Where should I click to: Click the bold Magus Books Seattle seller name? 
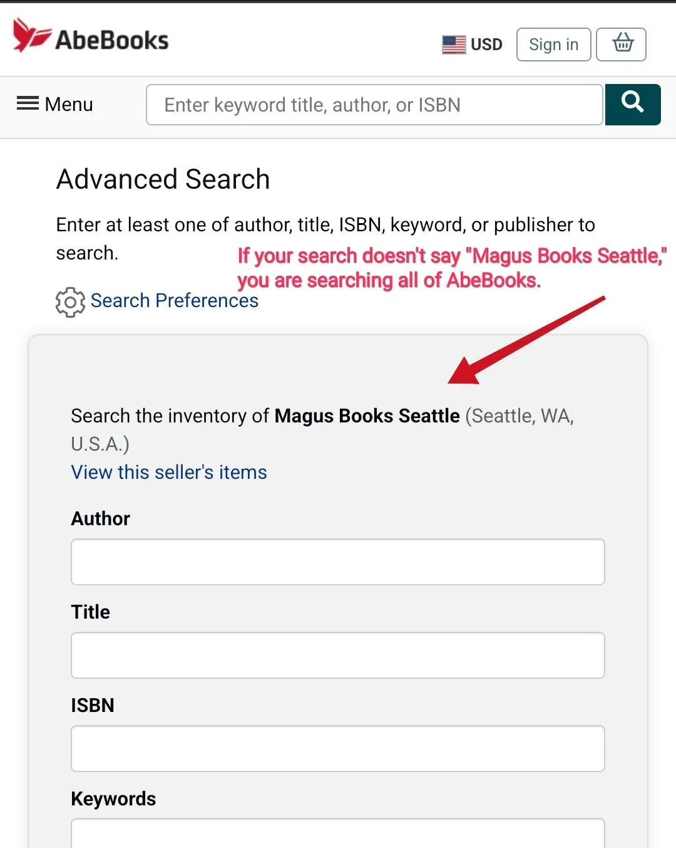coord(367,416)
